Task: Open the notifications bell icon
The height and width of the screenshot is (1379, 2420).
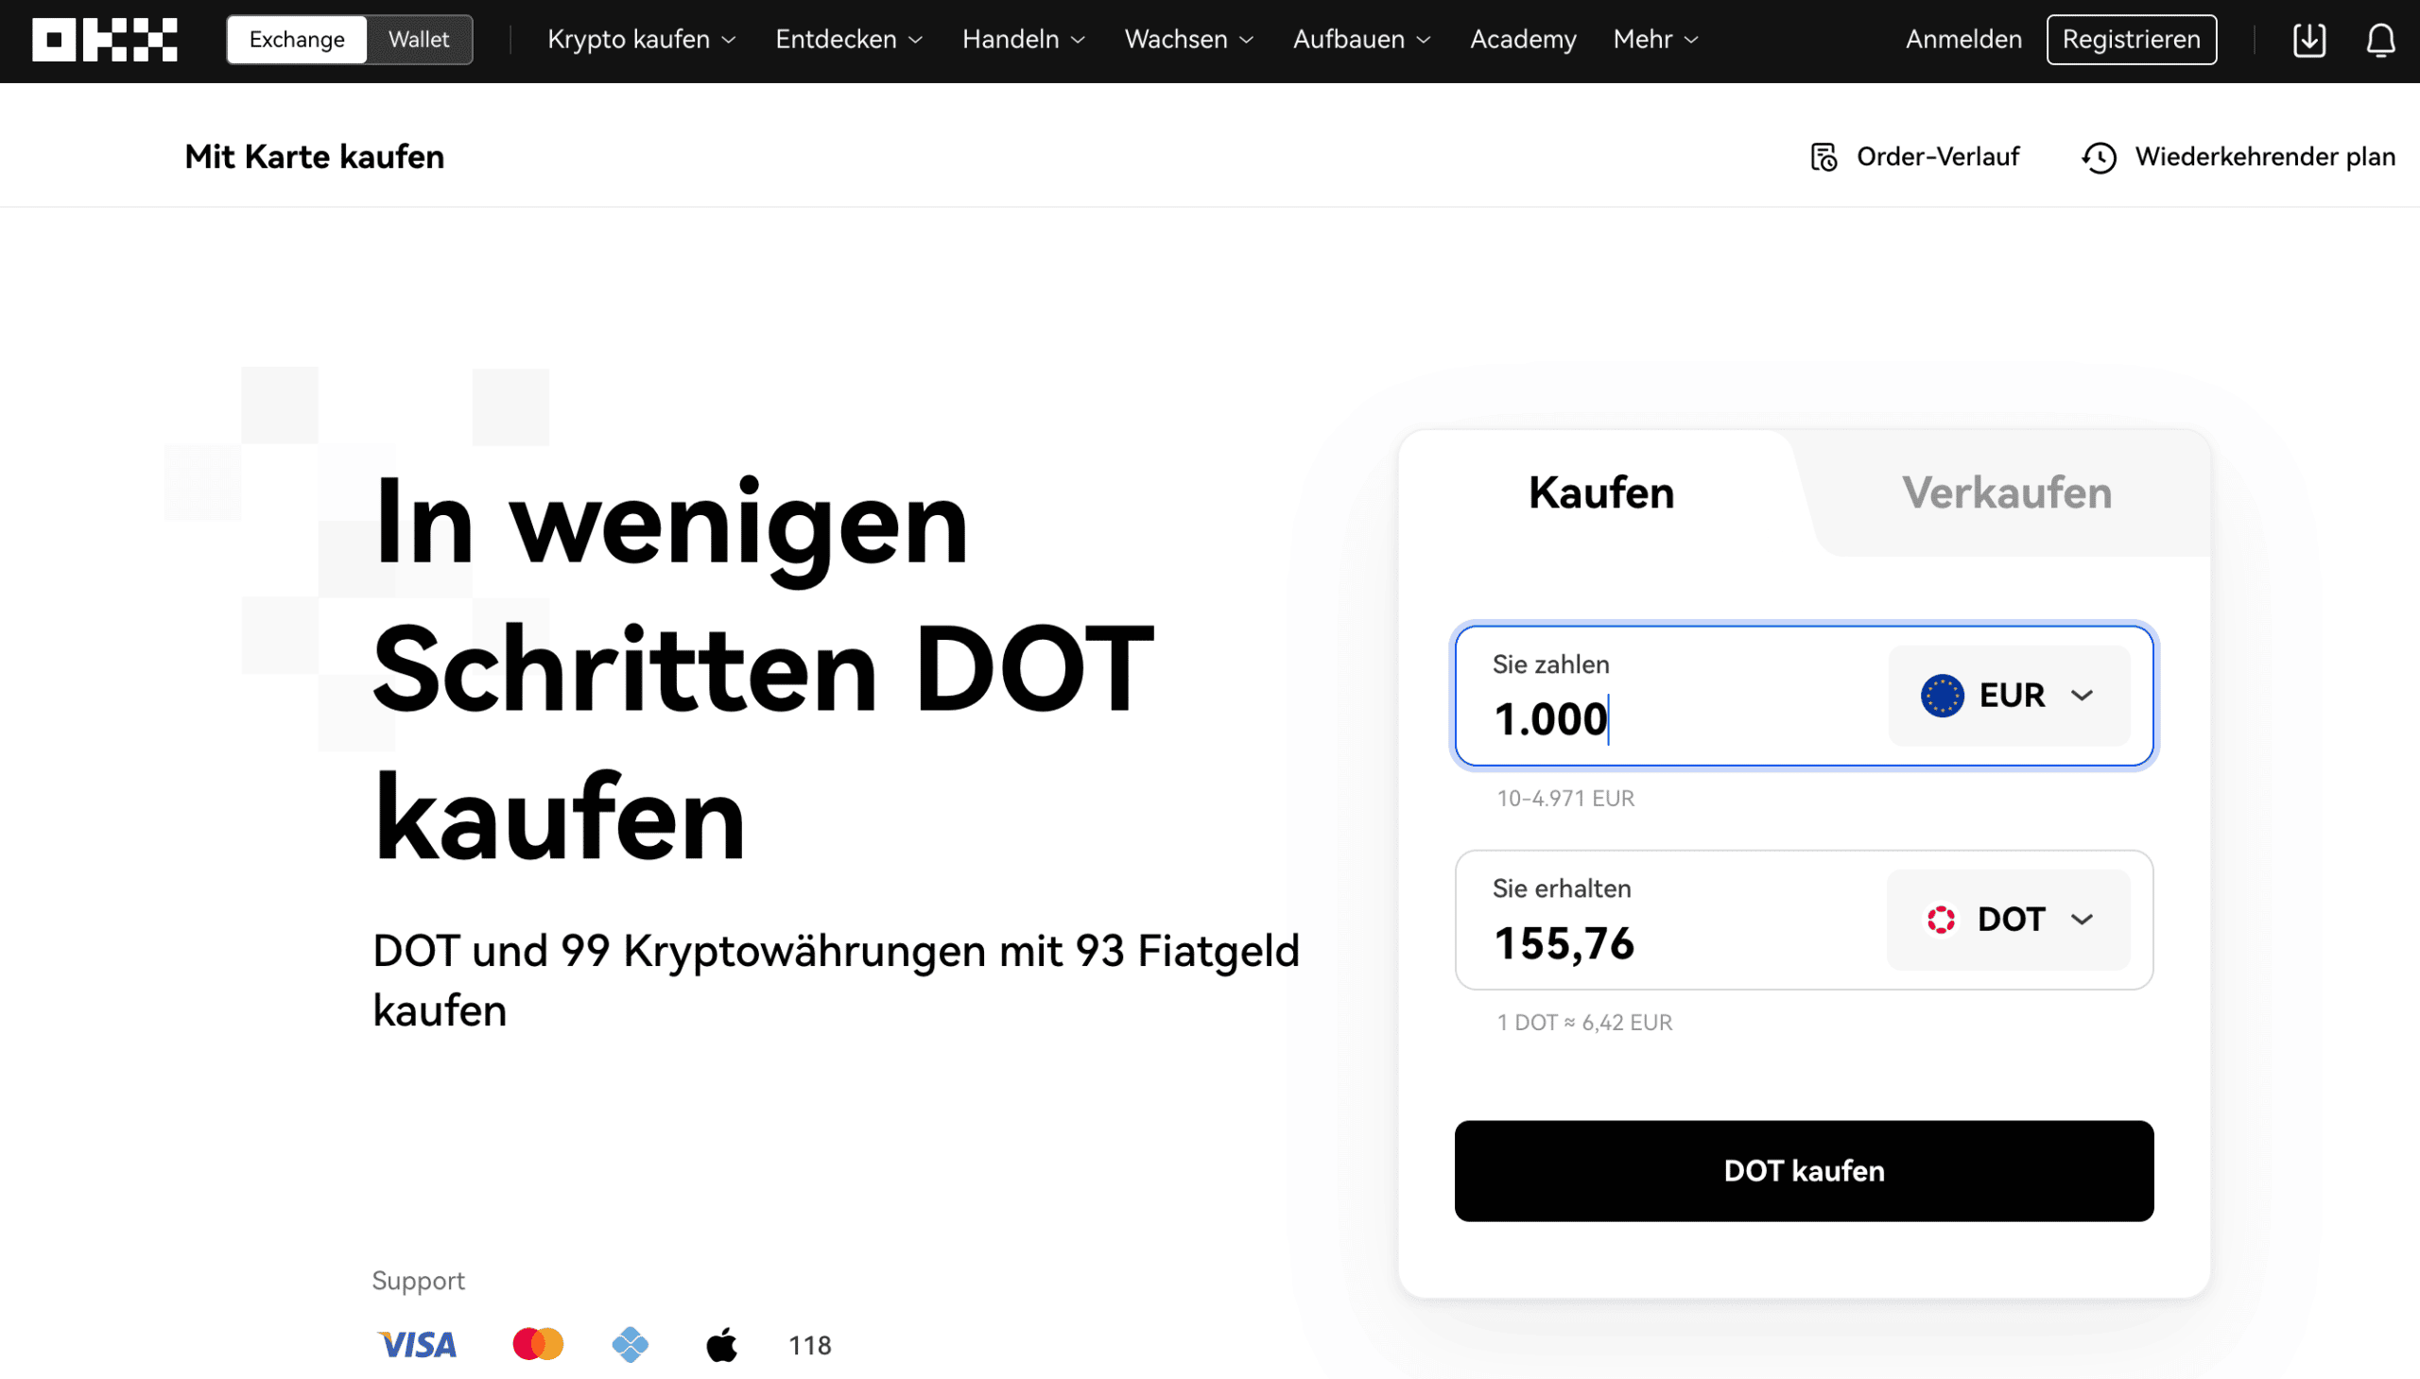Action: tap(2380, 40)
